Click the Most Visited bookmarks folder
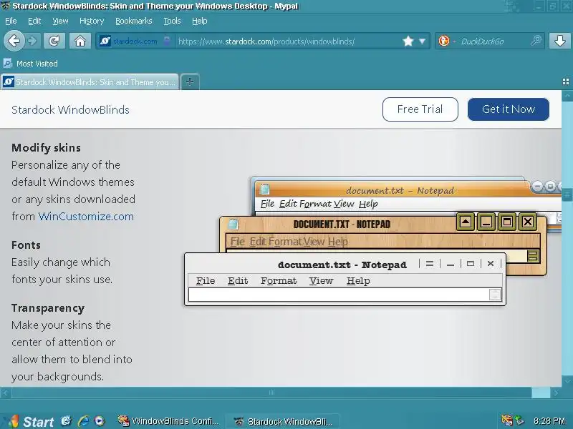This screenshot has width=573, height=429. (x=31, y=64)
